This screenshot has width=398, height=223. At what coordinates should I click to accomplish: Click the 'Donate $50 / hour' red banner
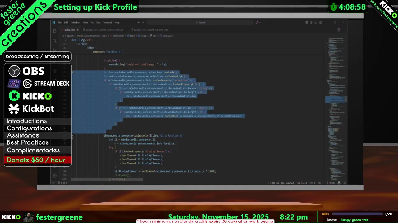(38, 160)
